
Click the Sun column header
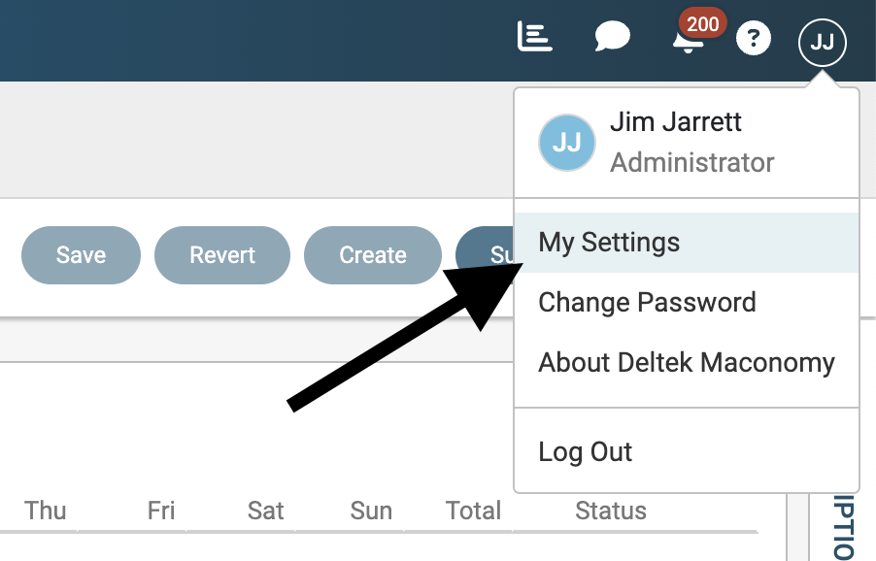coord(371,511)
